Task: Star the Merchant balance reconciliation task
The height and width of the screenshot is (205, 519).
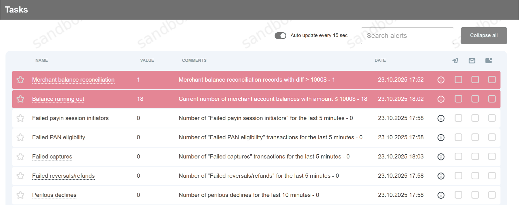Action: coord(20,80)
